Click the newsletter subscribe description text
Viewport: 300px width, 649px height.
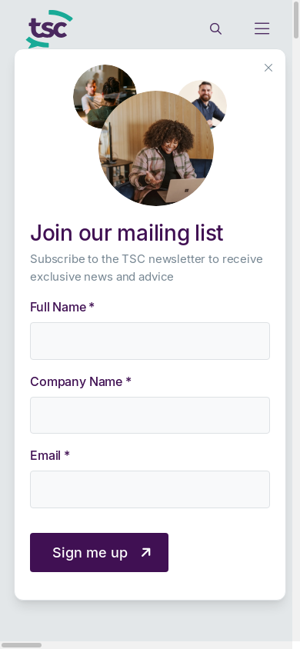[x=146, y=268]
